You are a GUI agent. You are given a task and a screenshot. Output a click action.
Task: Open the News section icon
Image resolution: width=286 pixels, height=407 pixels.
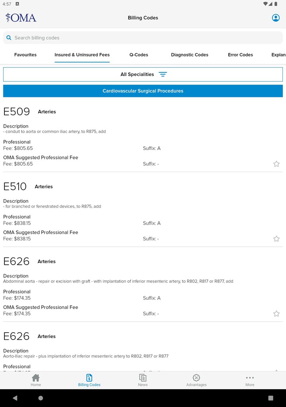click(143, 378)
